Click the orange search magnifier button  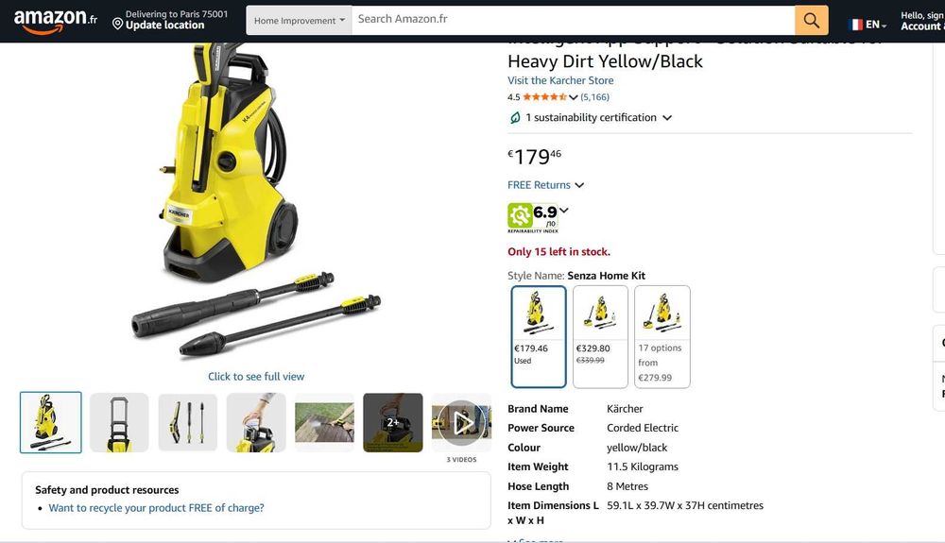point(811,21)
